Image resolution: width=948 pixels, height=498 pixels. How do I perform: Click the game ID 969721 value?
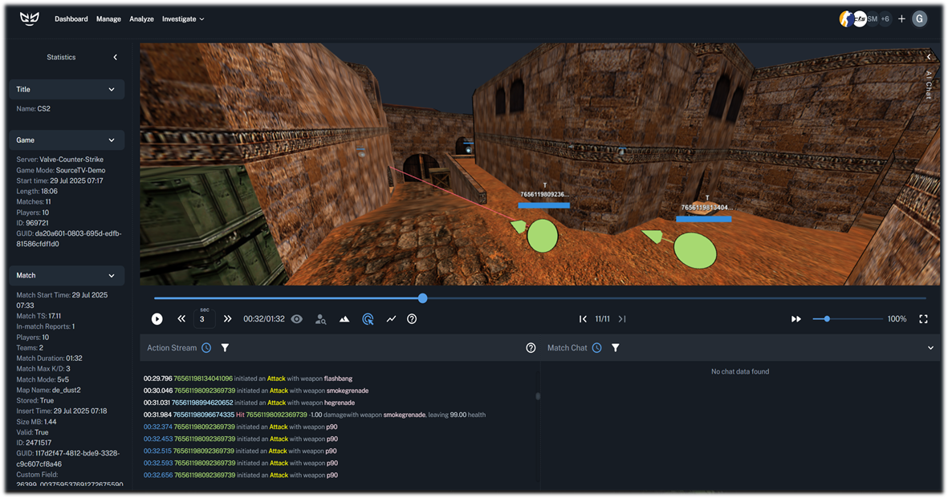coord(37,224)
